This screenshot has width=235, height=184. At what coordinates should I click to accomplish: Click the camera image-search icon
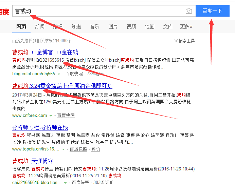point(189,11)
